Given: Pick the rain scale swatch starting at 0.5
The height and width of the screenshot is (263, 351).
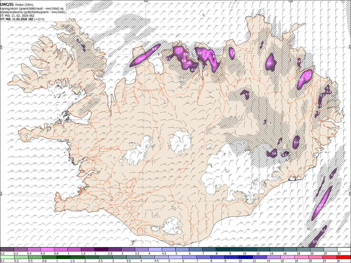Looking at the screenshot, I should [35, 257].
